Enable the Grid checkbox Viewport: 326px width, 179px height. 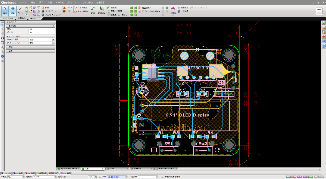(100, 177)
